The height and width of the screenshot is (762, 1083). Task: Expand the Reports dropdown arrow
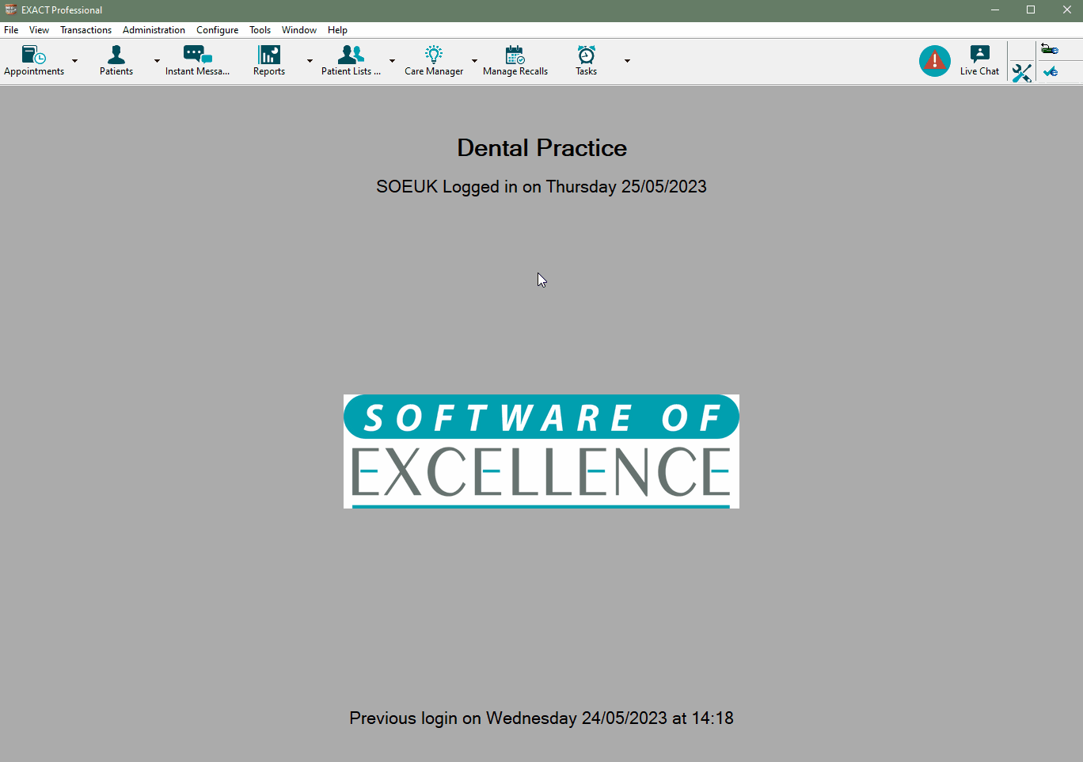tap(310, 61)
